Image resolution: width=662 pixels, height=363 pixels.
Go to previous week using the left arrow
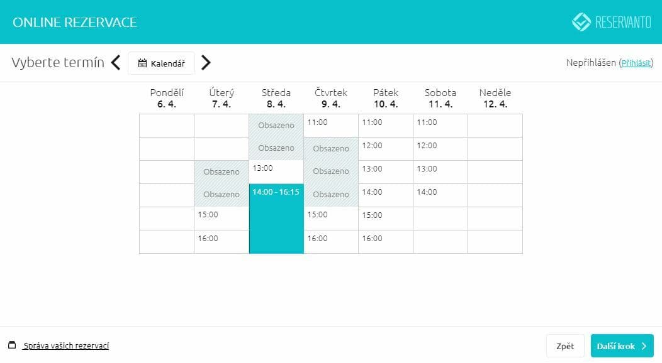(116, 63)
